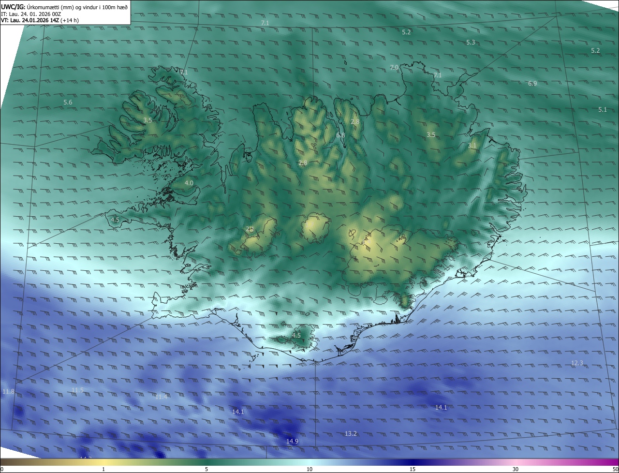The image size is (619, 473).
Task: Select the 13.2 value south of Iceland
Action: (x=351, y=434)
